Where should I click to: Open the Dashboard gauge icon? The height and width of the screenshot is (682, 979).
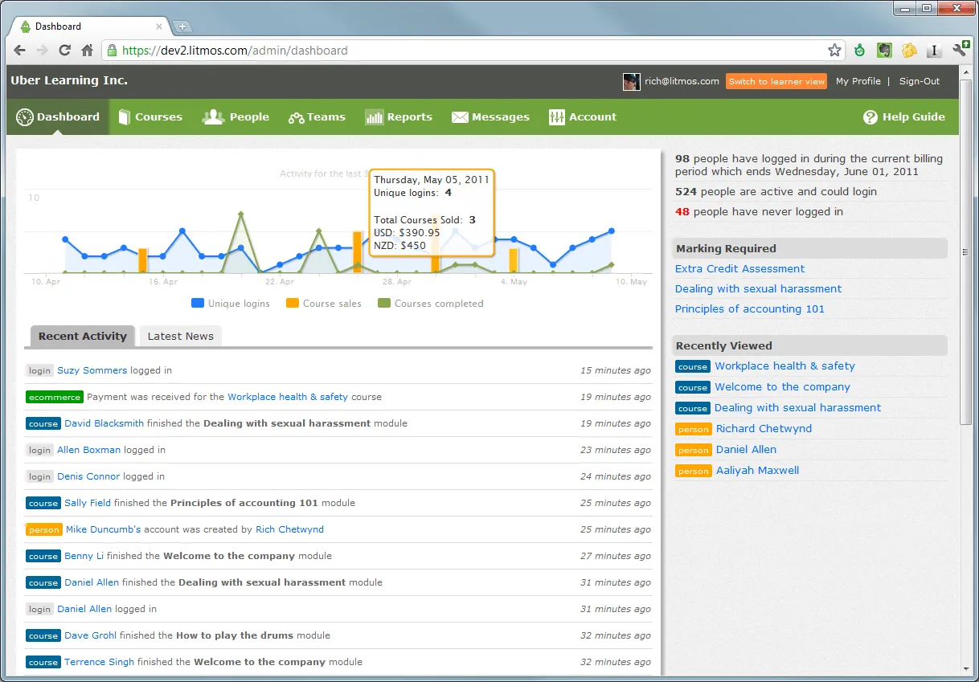click(x=24, y=117)
